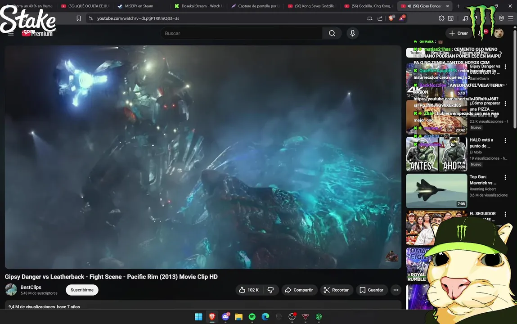The width and height of the screenshot is (517, 324).
Task: Open options menu for EL SEGUIDOR video
Action: pyautogui.click(x=505, y=215)
